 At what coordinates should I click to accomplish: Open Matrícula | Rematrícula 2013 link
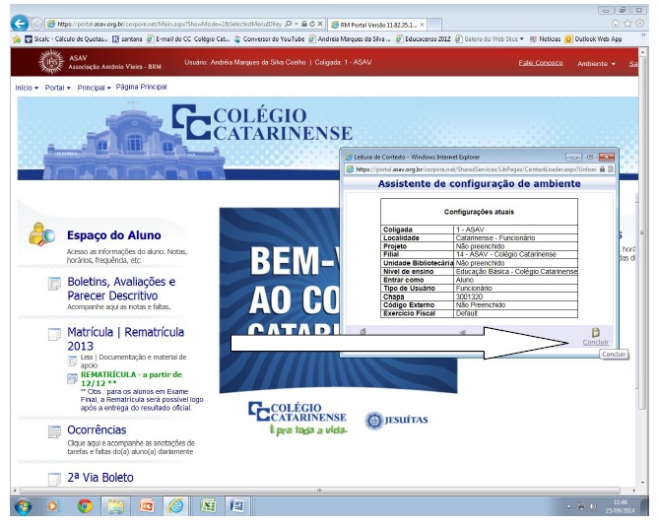click(x=125, y=339)
